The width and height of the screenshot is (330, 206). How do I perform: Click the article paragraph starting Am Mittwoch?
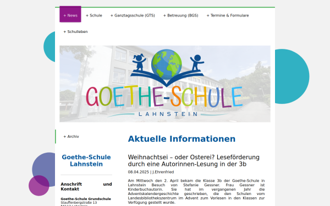(196, 192)
